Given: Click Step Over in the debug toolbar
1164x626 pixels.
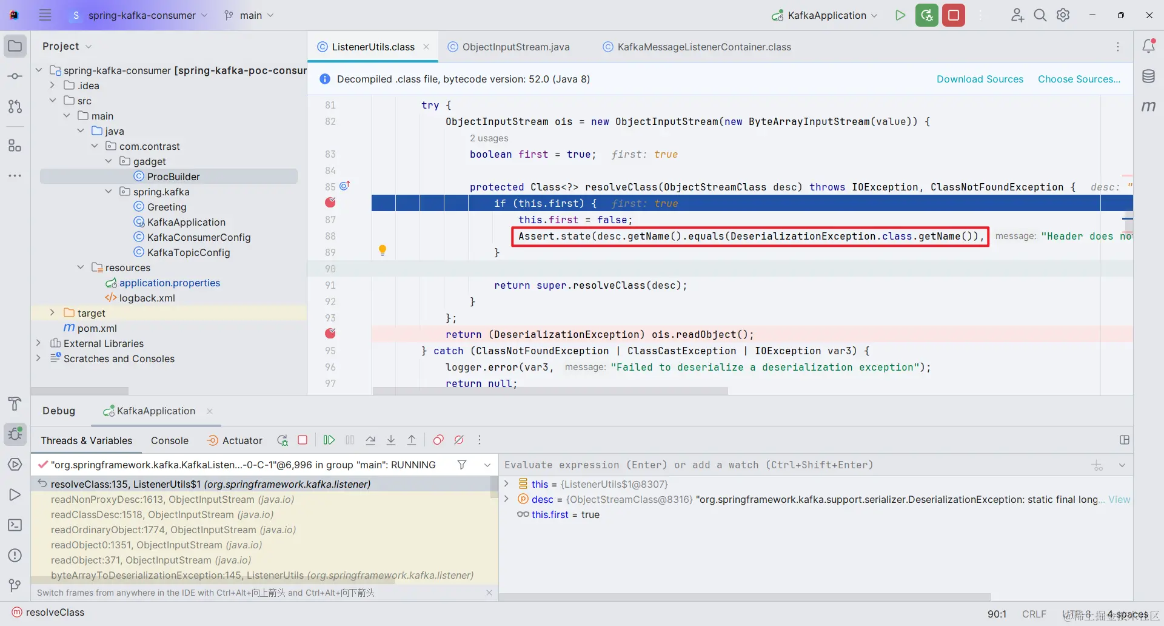Looking at the screenshot, I should [370, 440].
